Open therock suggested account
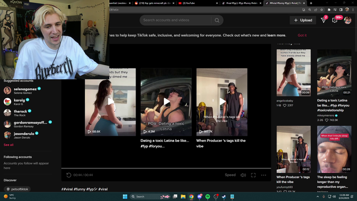 17,113
